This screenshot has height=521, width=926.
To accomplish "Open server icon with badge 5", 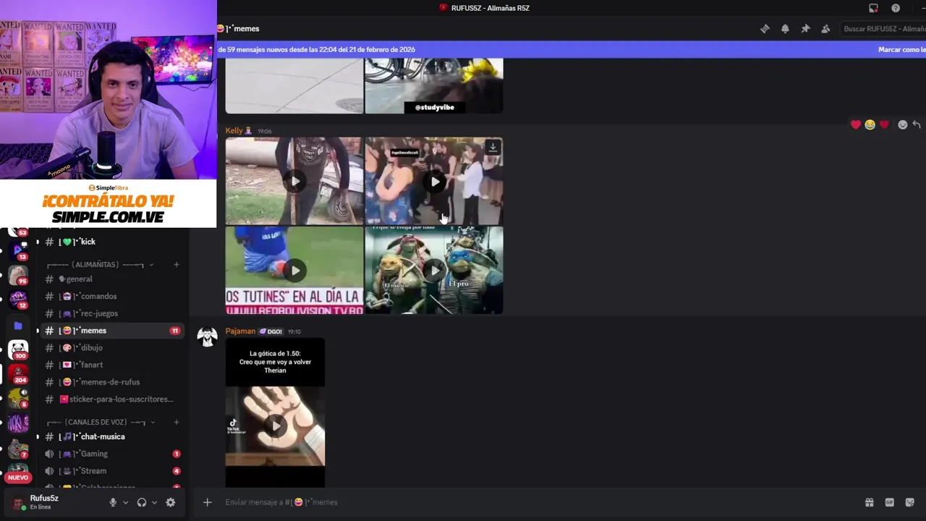I will click(18, 398).
